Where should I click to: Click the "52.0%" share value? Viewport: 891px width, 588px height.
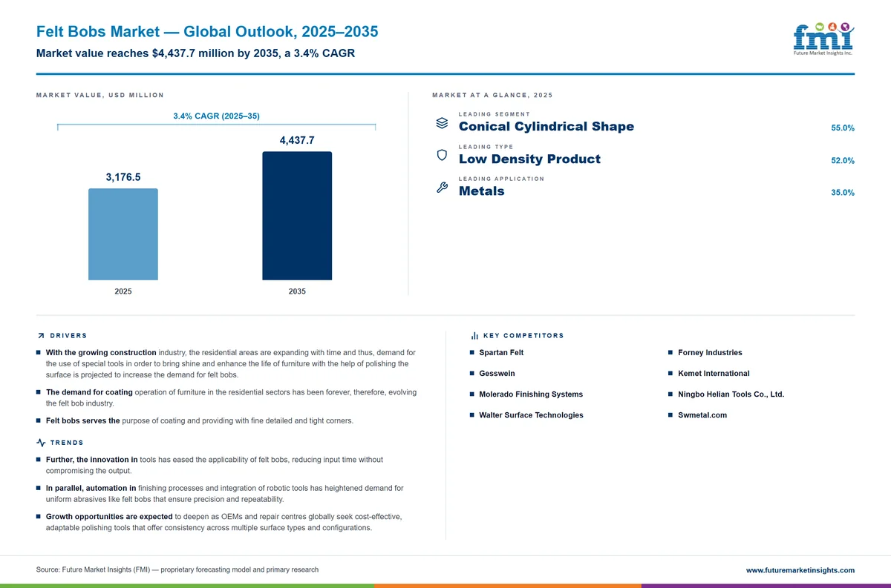click(x=843, y=161)
